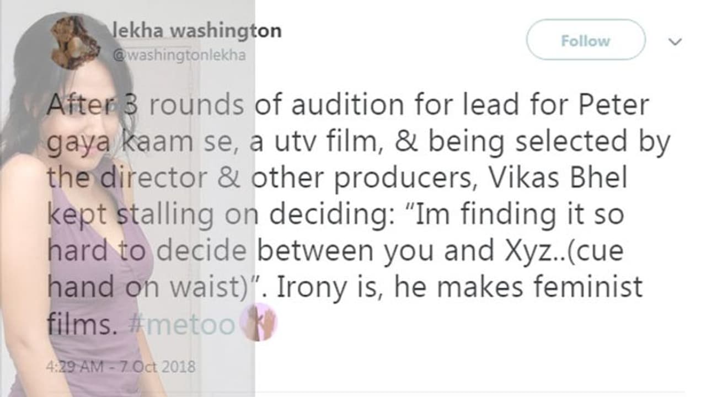Open the "lekha washington" display name
The height and width of the screenshot is (397, 706).
point(197,30)
